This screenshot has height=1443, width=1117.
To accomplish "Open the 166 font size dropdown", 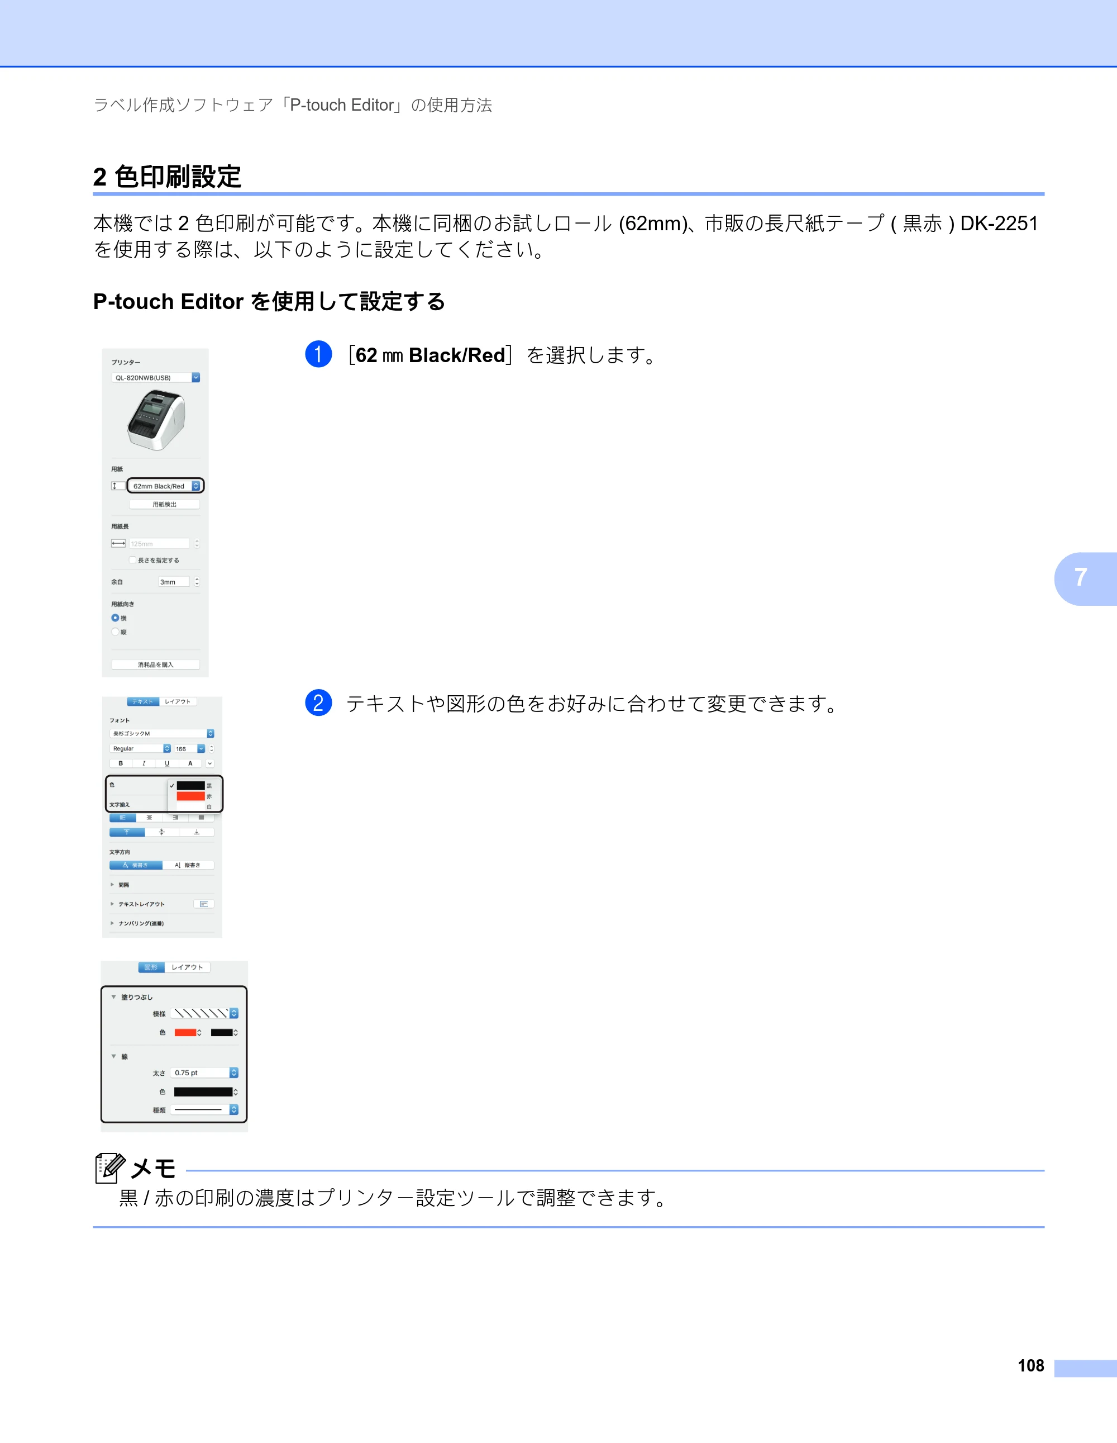I will 189,748.
